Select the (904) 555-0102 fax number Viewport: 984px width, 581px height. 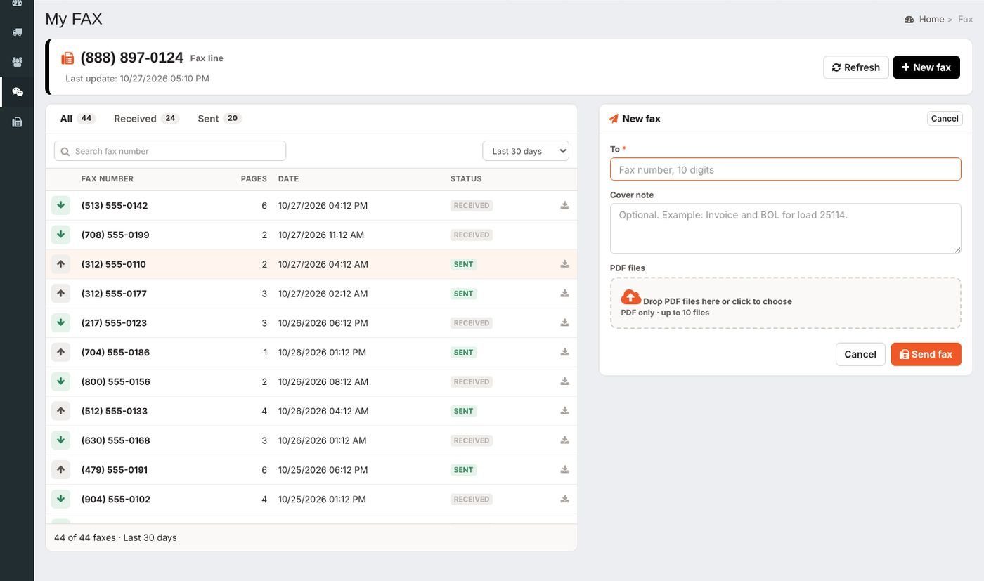[x=116, y=499]
